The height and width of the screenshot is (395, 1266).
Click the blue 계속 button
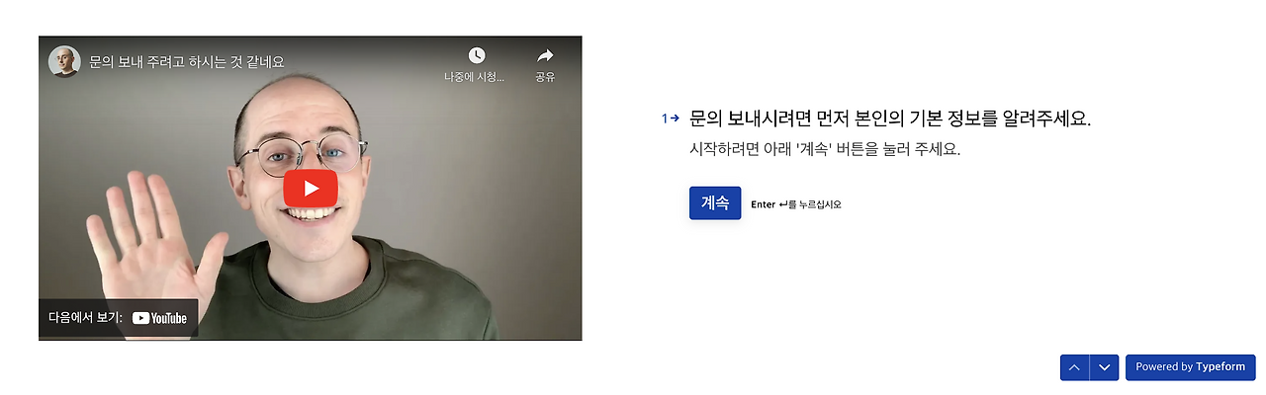[715, 203]
